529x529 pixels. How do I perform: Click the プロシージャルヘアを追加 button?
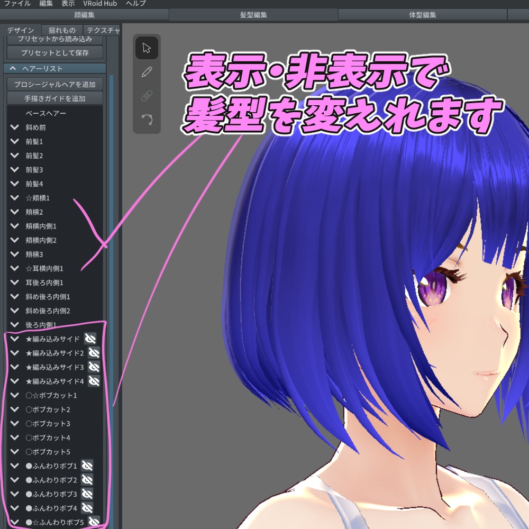(54, 84)
